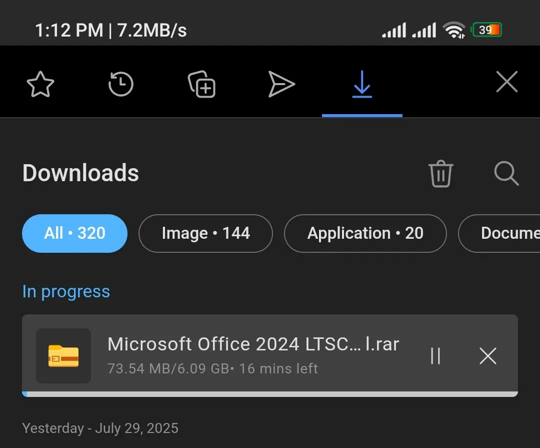Search downloads with magnifier icon

(506, 173)
